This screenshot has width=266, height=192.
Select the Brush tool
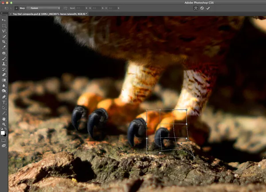[4, 59]
